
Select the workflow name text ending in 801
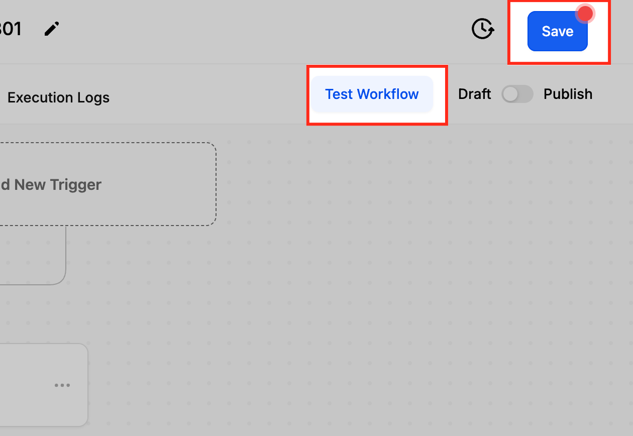10,29
